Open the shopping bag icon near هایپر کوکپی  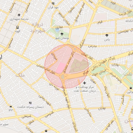[131, 88]
